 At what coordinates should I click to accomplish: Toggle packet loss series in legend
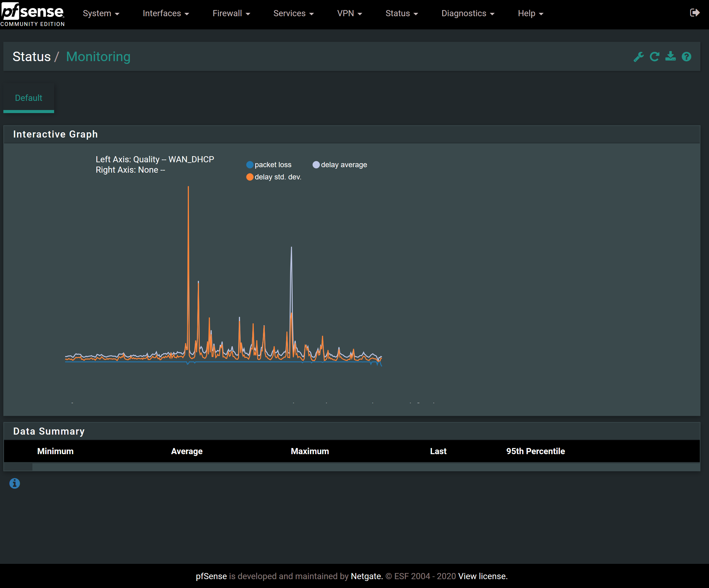tap(272, 165)
